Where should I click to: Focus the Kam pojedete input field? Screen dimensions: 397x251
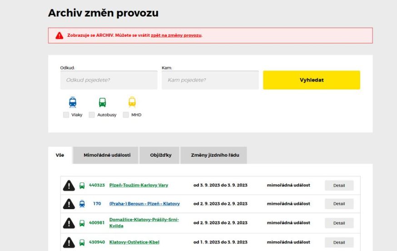(210, 80)
